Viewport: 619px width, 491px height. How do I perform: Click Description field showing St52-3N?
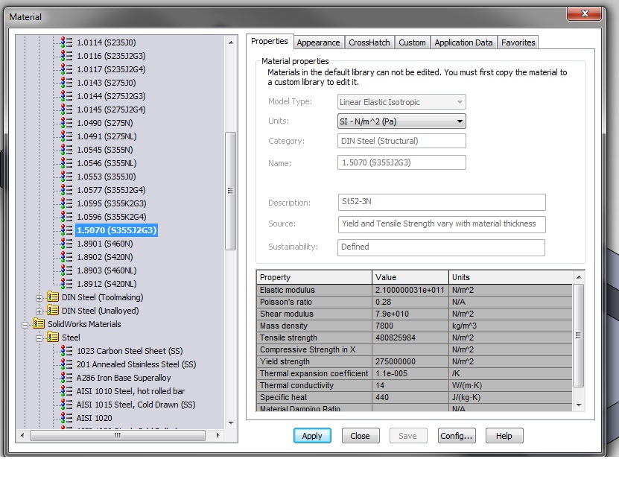(442, 202)
